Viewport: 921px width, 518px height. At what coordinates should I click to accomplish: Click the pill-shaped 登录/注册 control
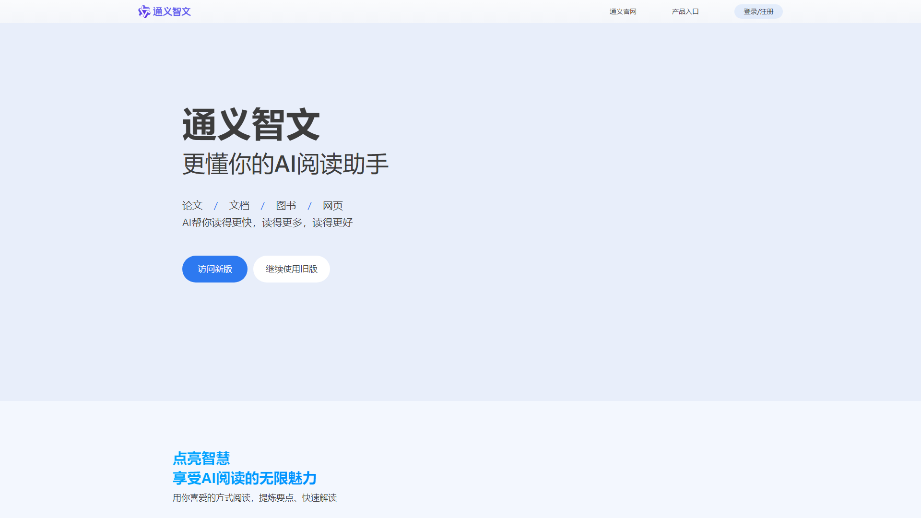click(x=758, y=12)
